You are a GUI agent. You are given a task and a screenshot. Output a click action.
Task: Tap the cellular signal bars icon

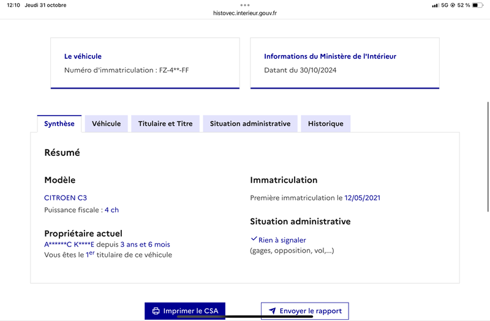435,6
